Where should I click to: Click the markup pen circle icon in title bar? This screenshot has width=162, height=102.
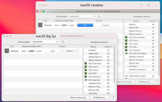(149, 5)
